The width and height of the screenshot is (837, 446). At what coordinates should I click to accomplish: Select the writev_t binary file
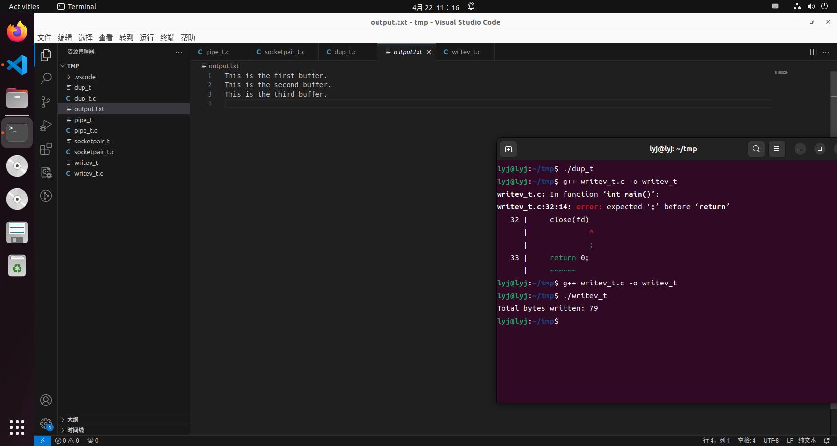[124, 162]
